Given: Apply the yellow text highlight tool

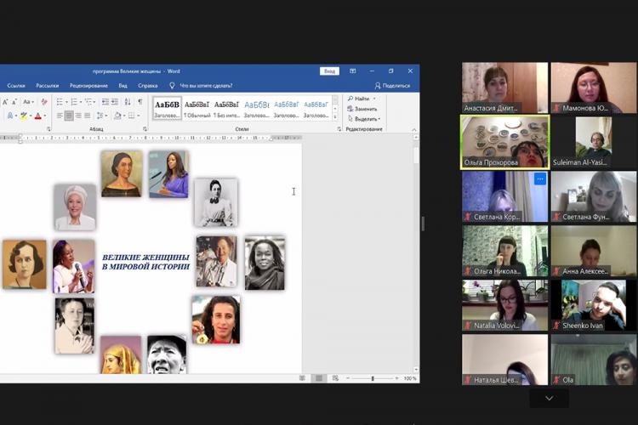Looking at the screenshot, I should pyautogui.click(x=23, y=116).
